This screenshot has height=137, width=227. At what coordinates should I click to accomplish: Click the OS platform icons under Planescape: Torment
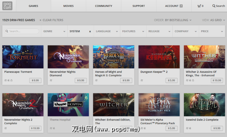[8, 80]
